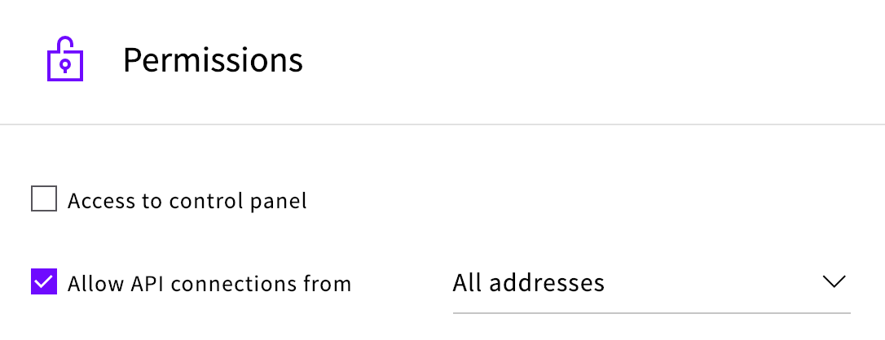Click the underline of the addresses field

(651, 312)
